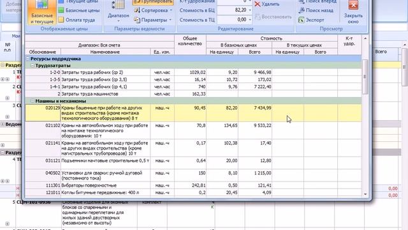Click the 'Обоснование' column header
Screen dimensions: 408x230
[x=43, y=52]
